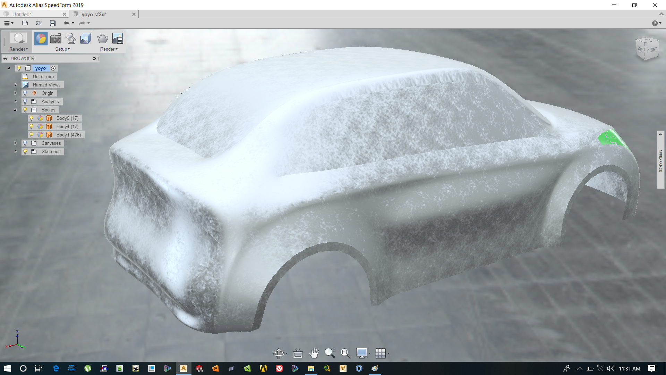Viewport: 666px width, 375px height.
Task: Open the Setup panel menu
Action: click(x=62, y=49)
